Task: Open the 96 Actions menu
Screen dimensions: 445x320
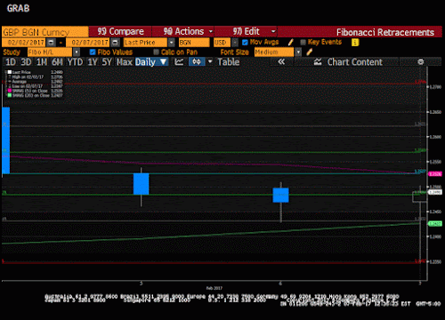Action: 182,31
